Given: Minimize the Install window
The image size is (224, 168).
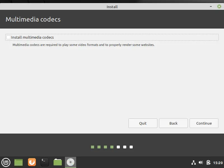Looking at the screenshot, I should coord(211,6).
